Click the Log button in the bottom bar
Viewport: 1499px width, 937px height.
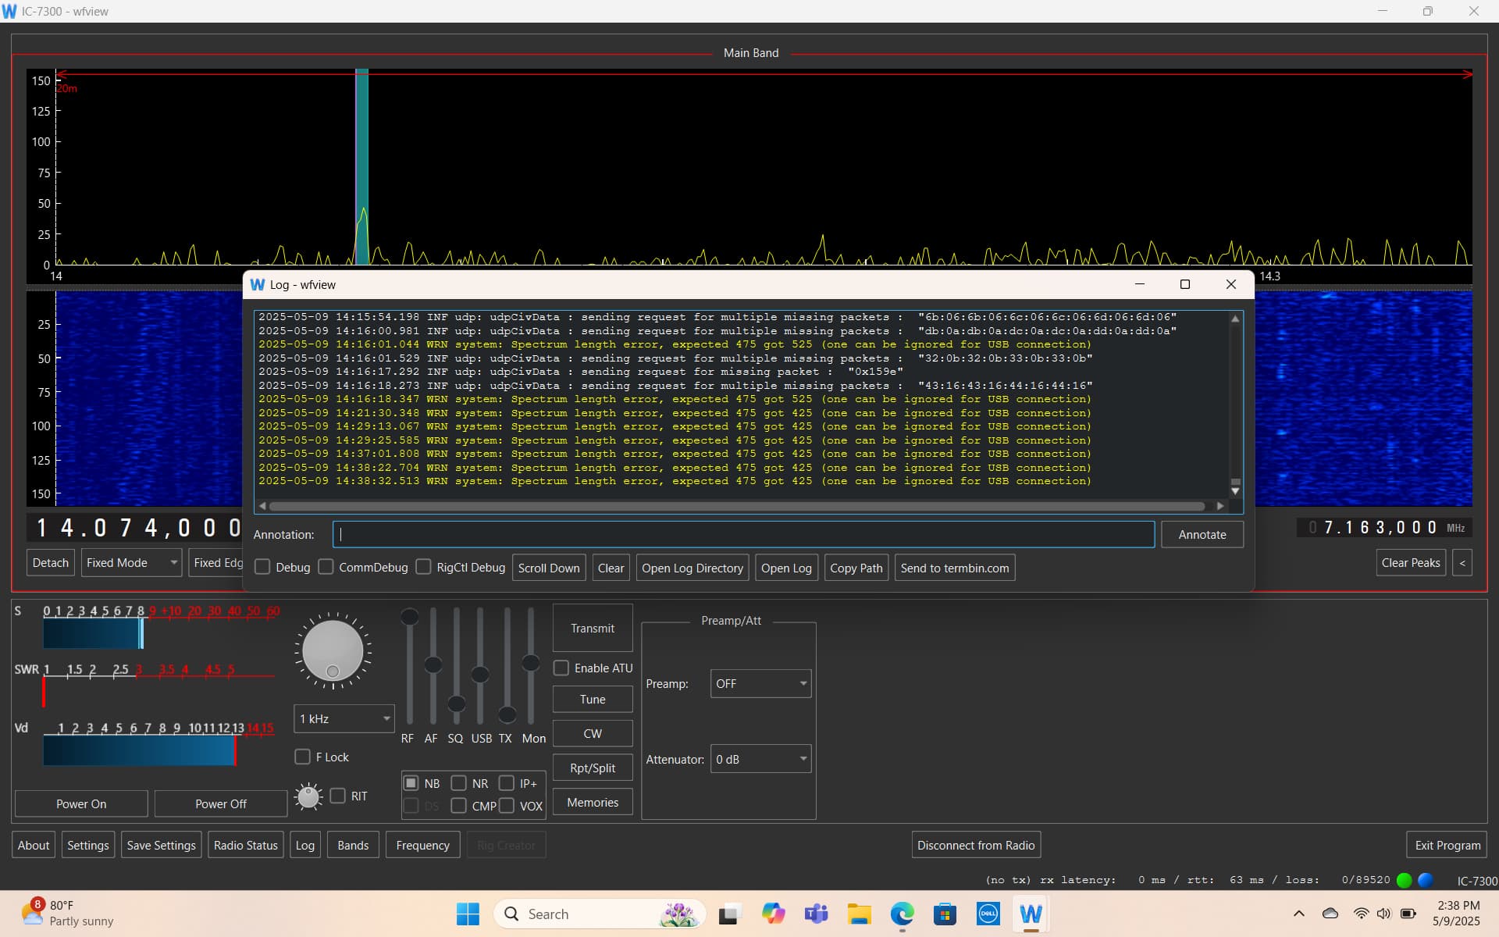[x=305, y=845]
